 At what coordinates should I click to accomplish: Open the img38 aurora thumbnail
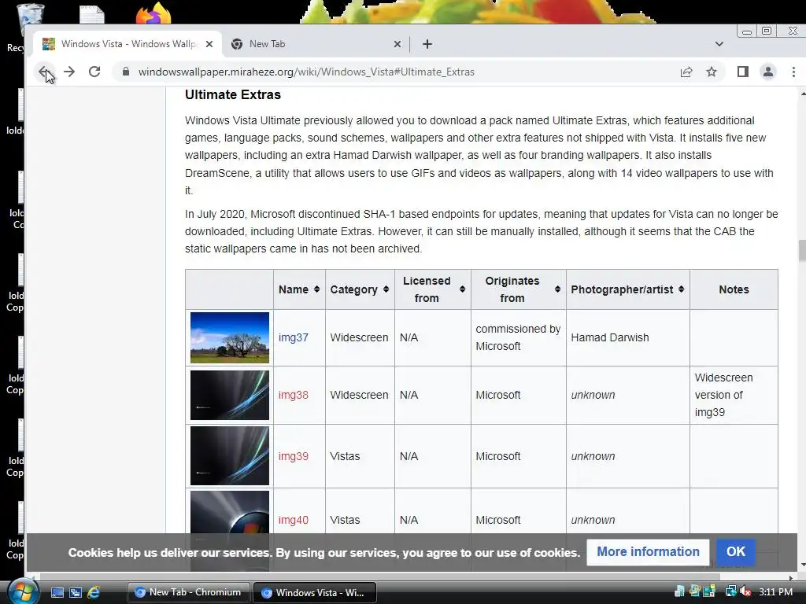[x=230, y=396]
